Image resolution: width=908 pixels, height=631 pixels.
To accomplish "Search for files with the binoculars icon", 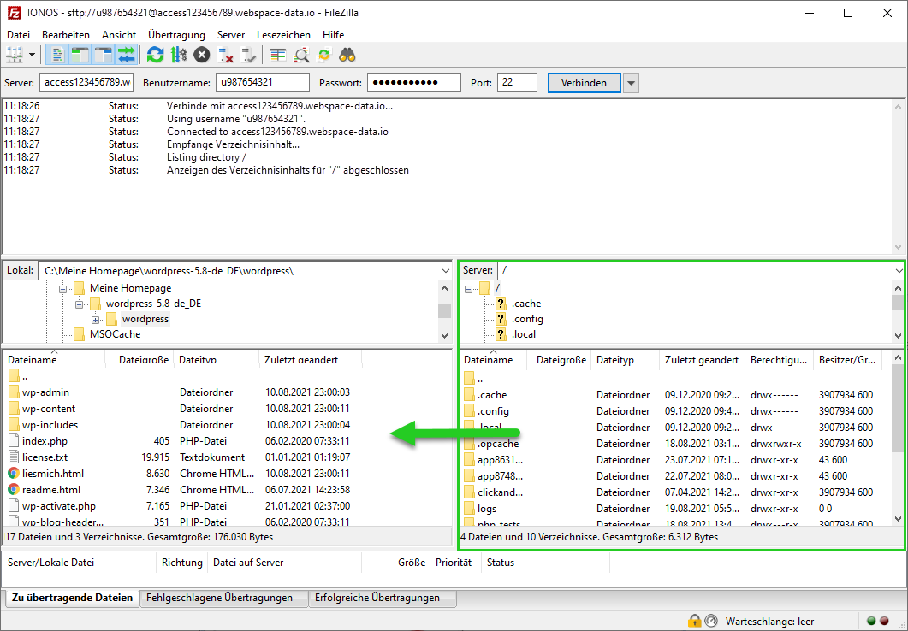I will tap(347, 55).
